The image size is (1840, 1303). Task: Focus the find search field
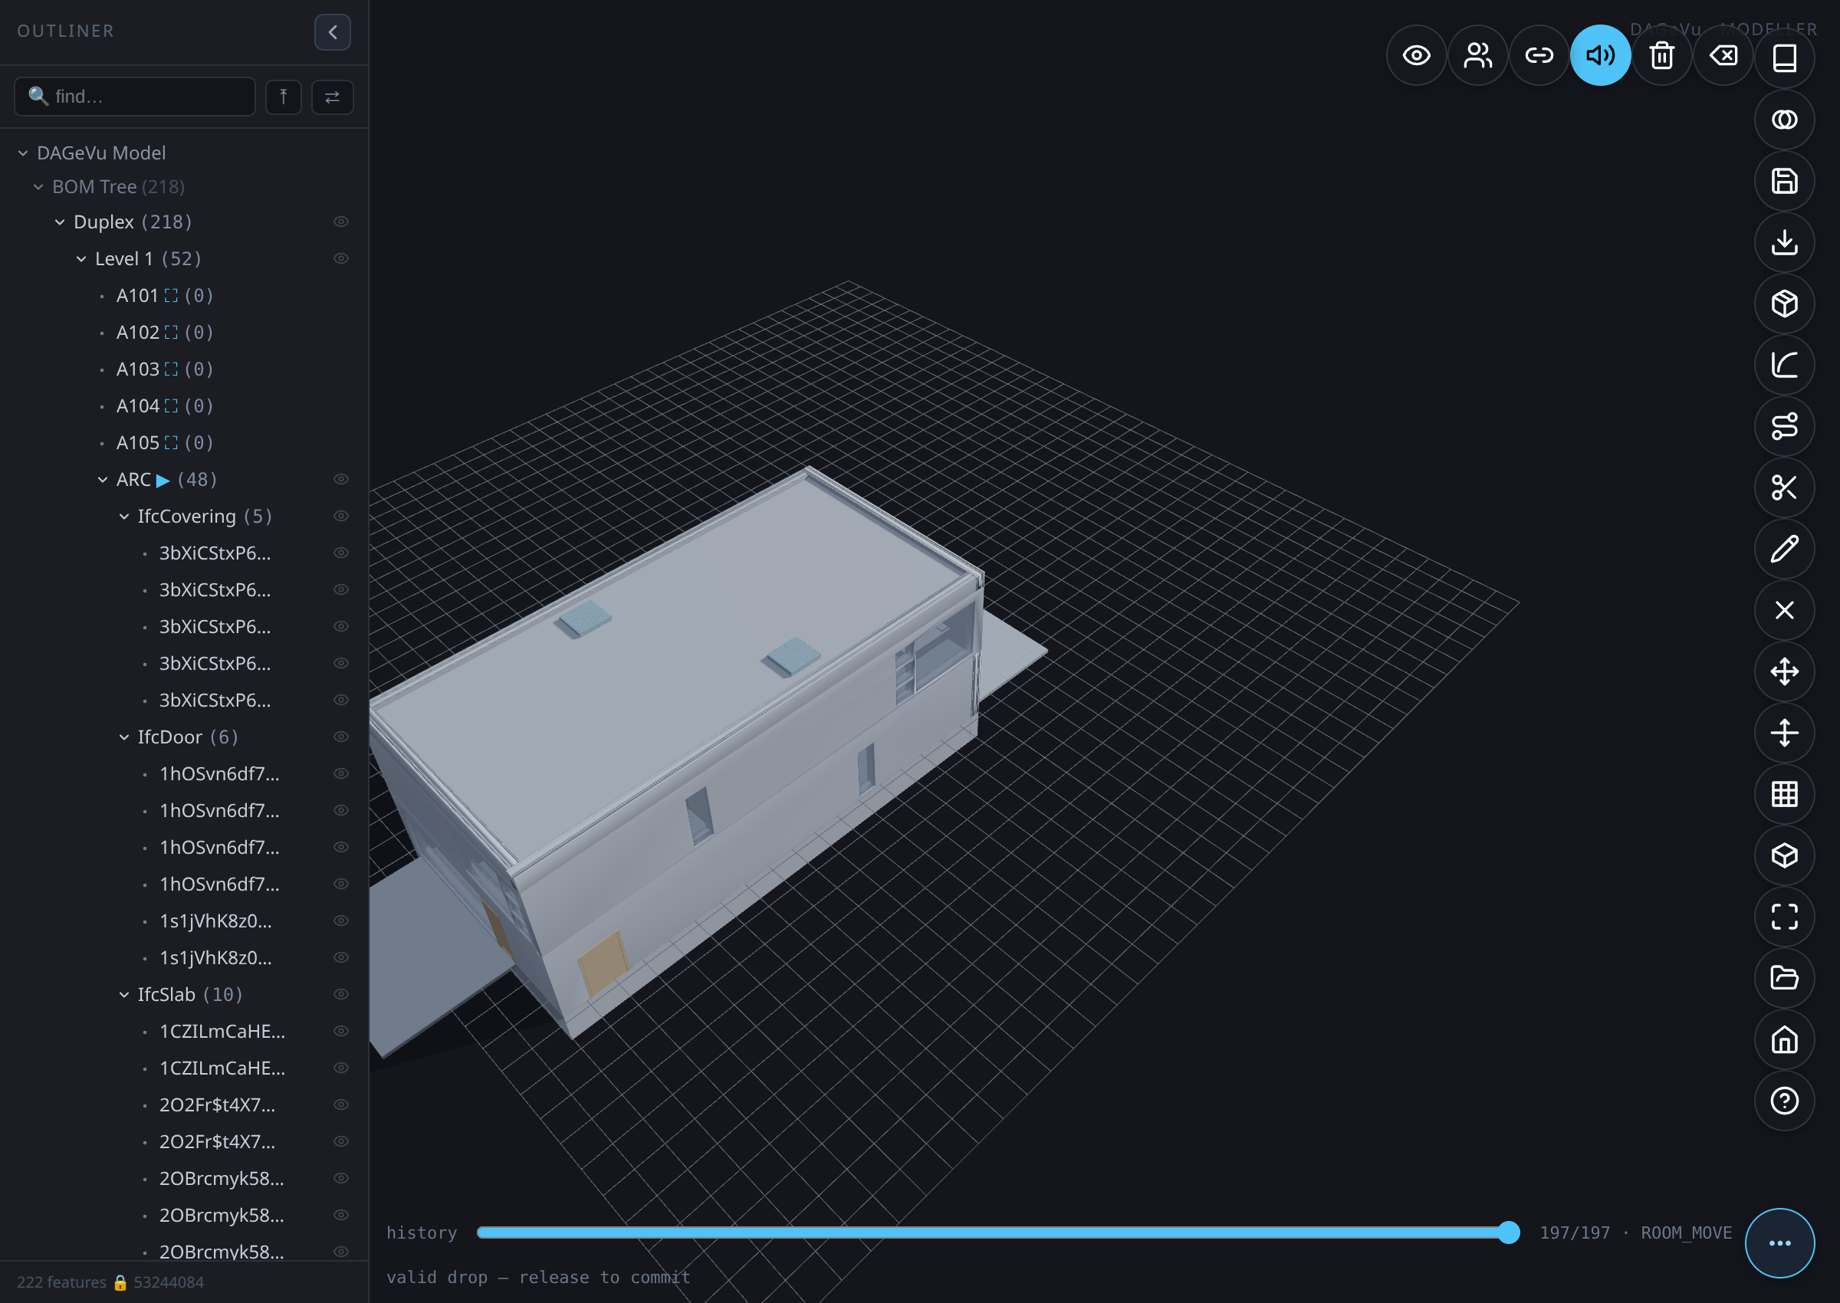tap(135, 97)
